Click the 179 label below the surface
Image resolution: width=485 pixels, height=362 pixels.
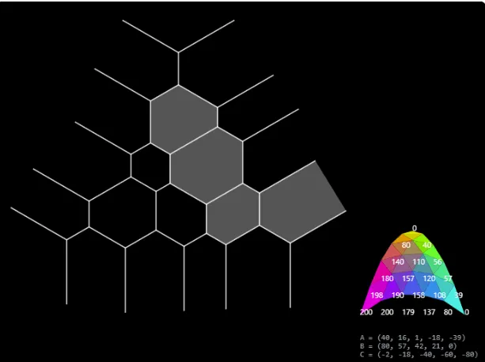pyautogui.click(x=408, y=312)
